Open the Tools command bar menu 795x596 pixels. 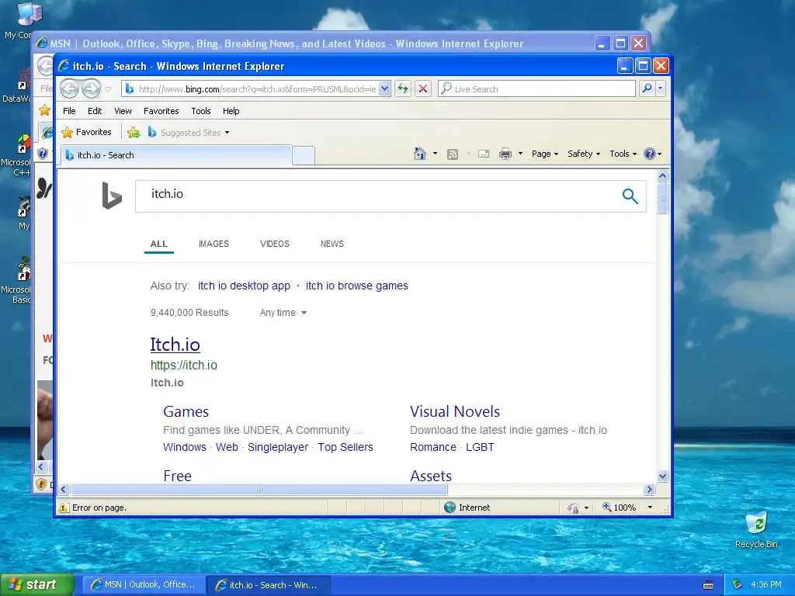pos(623,154)
